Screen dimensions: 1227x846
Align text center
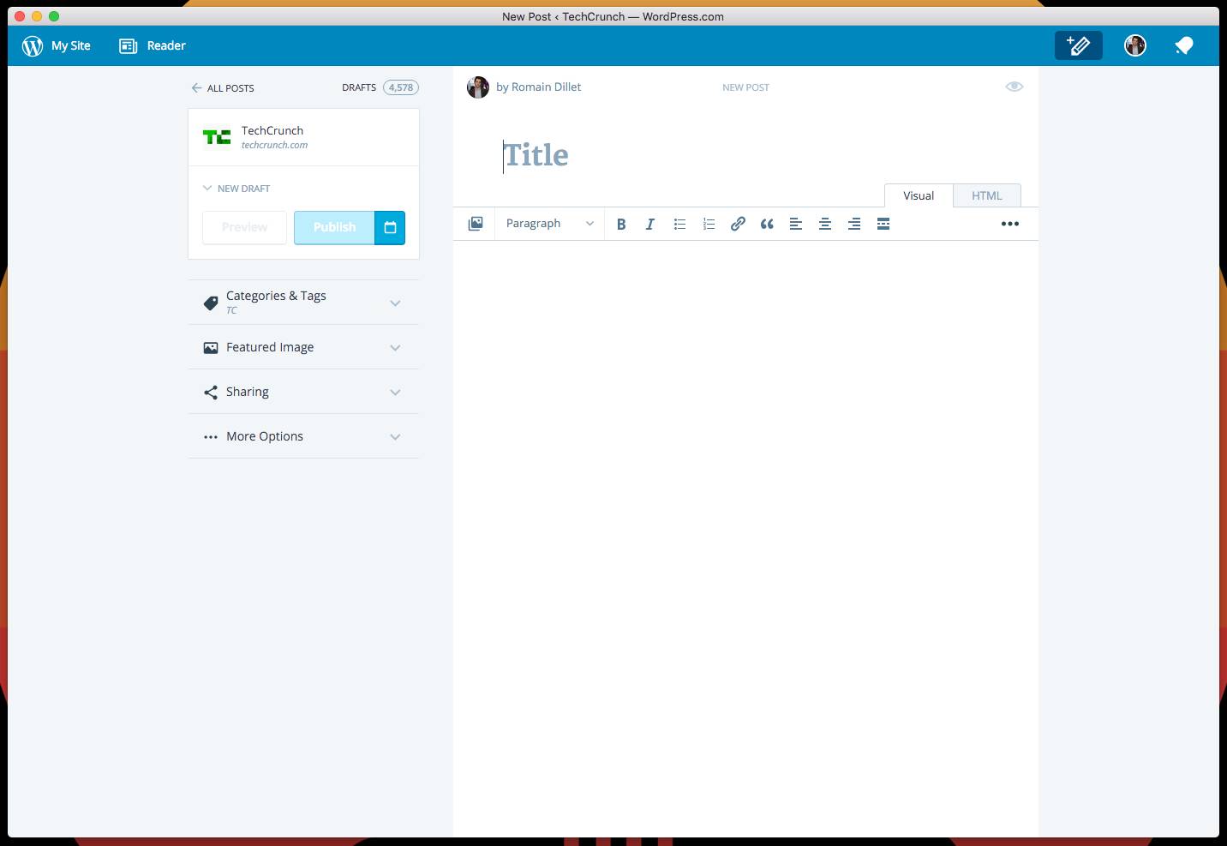[x=825, y=224]
